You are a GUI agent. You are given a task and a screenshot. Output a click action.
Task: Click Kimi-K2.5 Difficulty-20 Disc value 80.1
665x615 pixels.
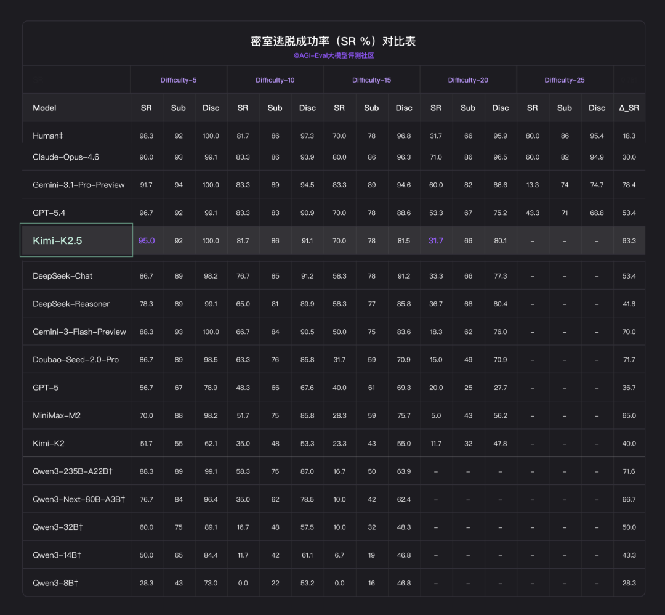point(501,241)
